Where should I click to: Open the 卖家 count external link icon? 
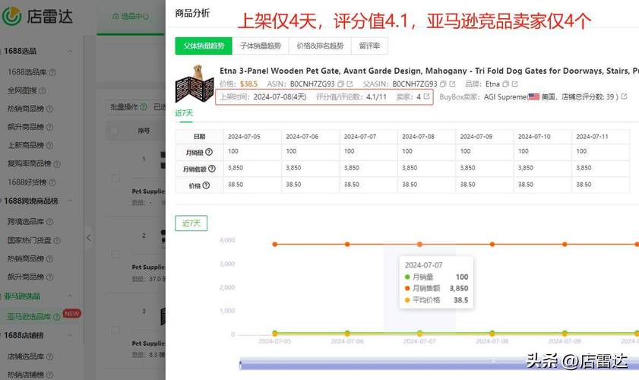click(426, 97)
